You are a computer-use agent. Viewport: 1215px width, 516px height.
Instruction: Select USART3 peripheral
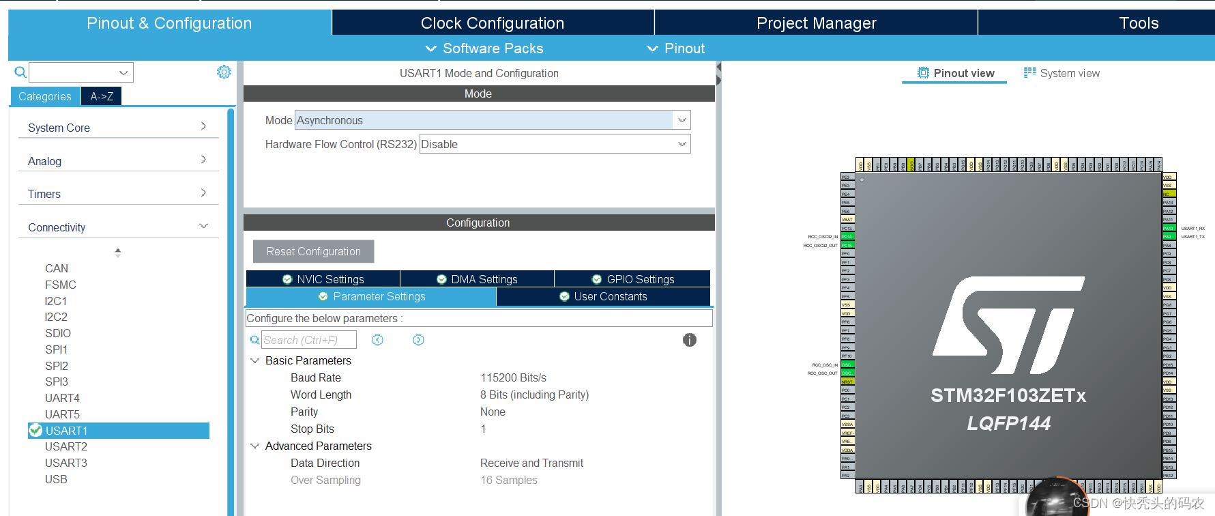(x=66, y=463)
